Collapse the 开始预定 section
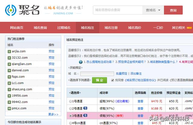193x125 pixels. point(75,68)
